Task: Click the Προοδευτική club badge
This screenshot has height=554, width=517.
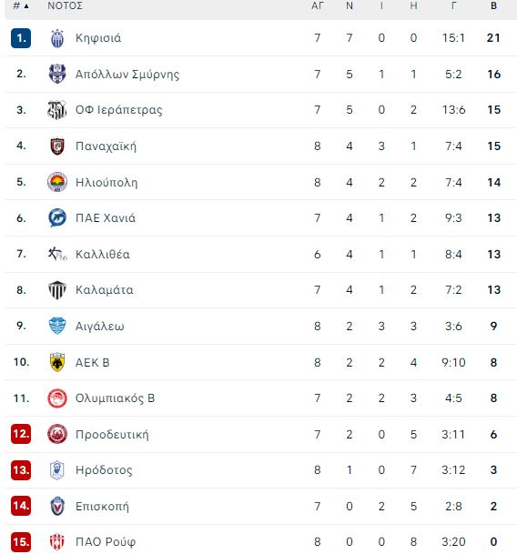Action: (x=57, y=434)
